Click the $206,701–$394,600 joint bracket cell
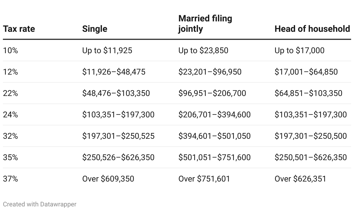Screen dimensions: 354x211 tap(214, 115)
